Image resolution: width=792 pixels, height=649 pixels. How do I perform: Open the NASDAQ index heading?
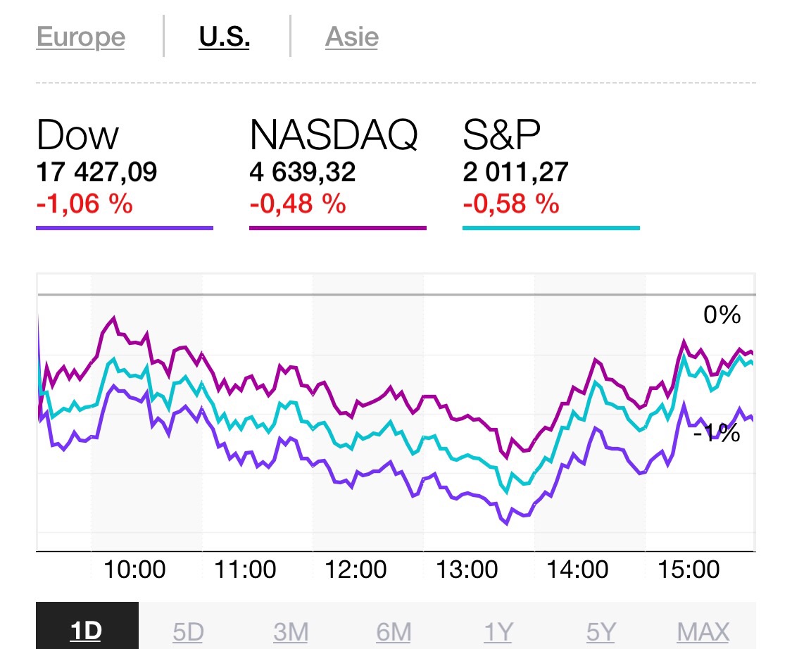click(x=334, y=135)
